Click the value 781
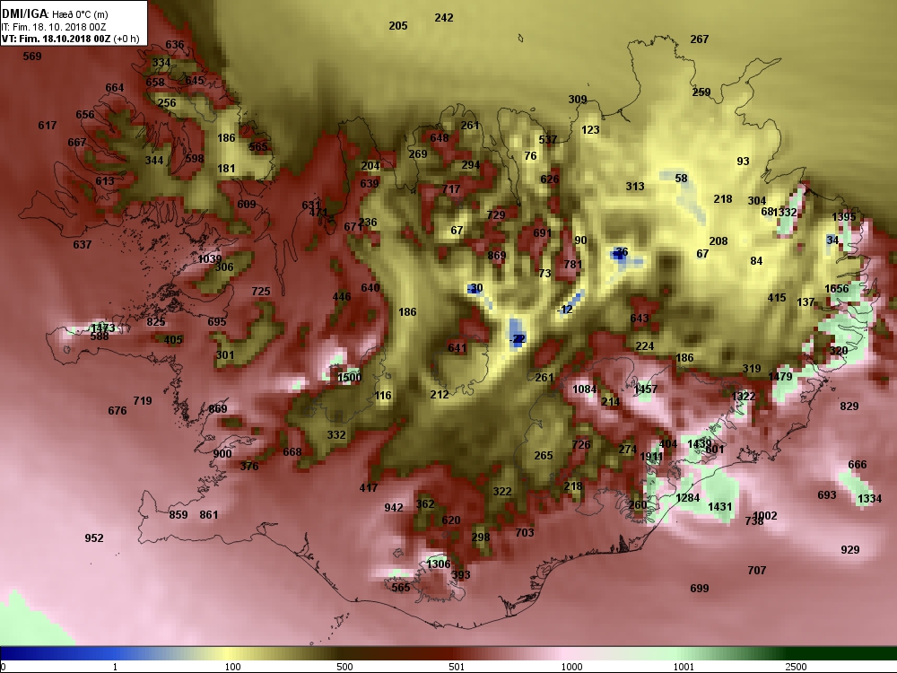Screen dimensions: 897x673 (x=573, y=265)
